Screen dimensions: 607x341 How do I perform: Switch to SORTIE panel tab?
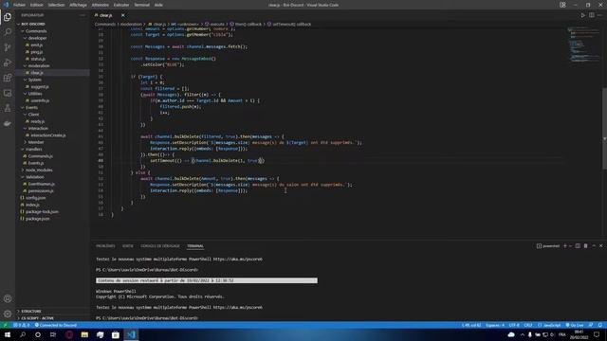[x=128, y=246]
